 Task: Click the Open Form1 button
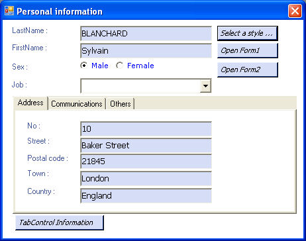[247, 50]
